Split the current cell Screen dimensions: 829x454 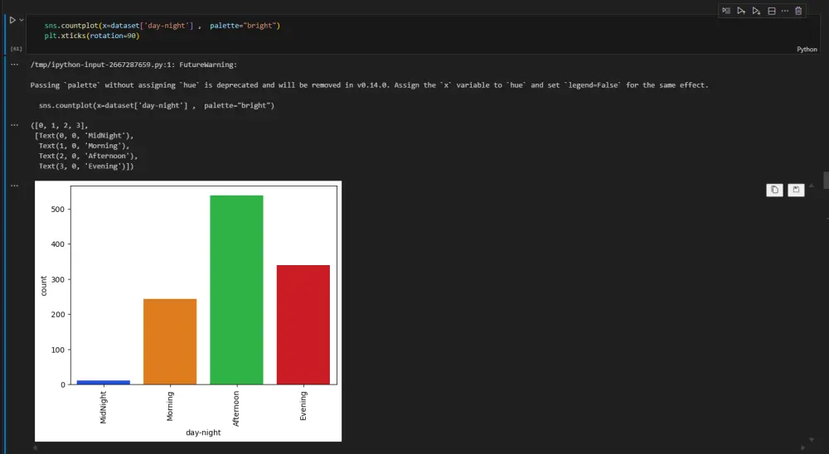(x=771, y=11)
